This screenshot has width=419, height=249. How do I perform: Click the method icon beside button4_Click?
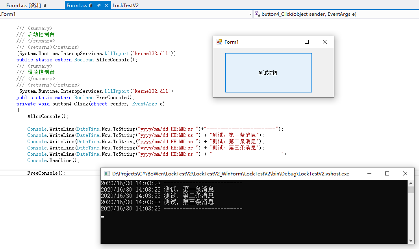(x=257, y=14)
